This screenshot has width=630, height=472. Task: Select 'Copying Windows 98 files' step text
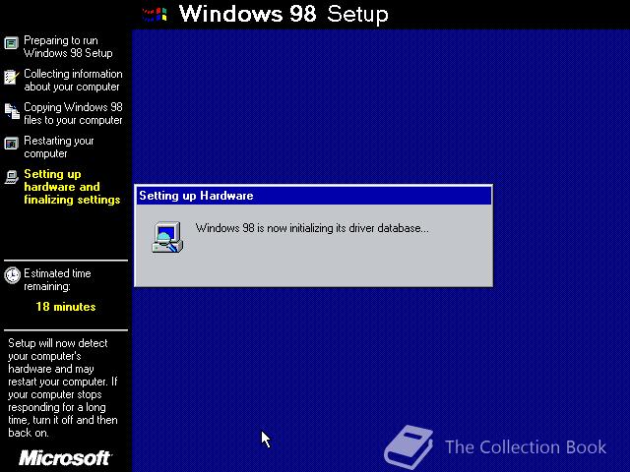(73, 113)
